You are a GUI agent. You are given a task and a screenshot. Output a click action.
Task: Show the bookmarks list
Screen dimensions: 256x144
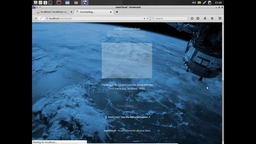[198, 18]
